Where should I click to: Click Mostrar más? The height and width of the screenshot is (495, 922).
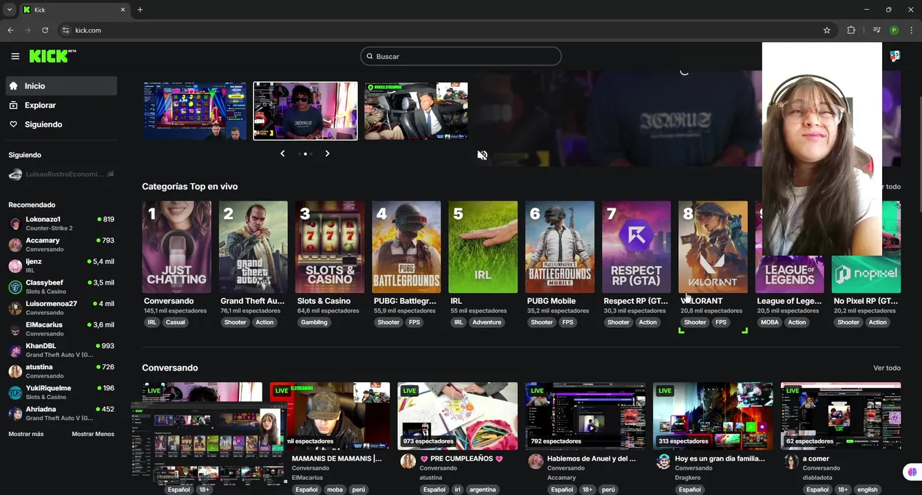[26, 434]
